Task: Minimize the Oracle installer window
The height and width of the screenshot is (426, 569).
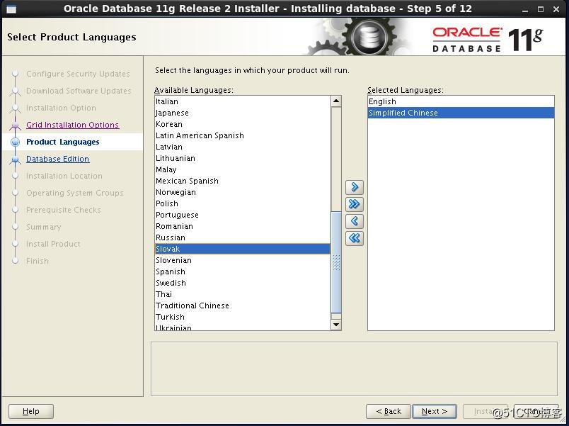Action: coord(524,9)
